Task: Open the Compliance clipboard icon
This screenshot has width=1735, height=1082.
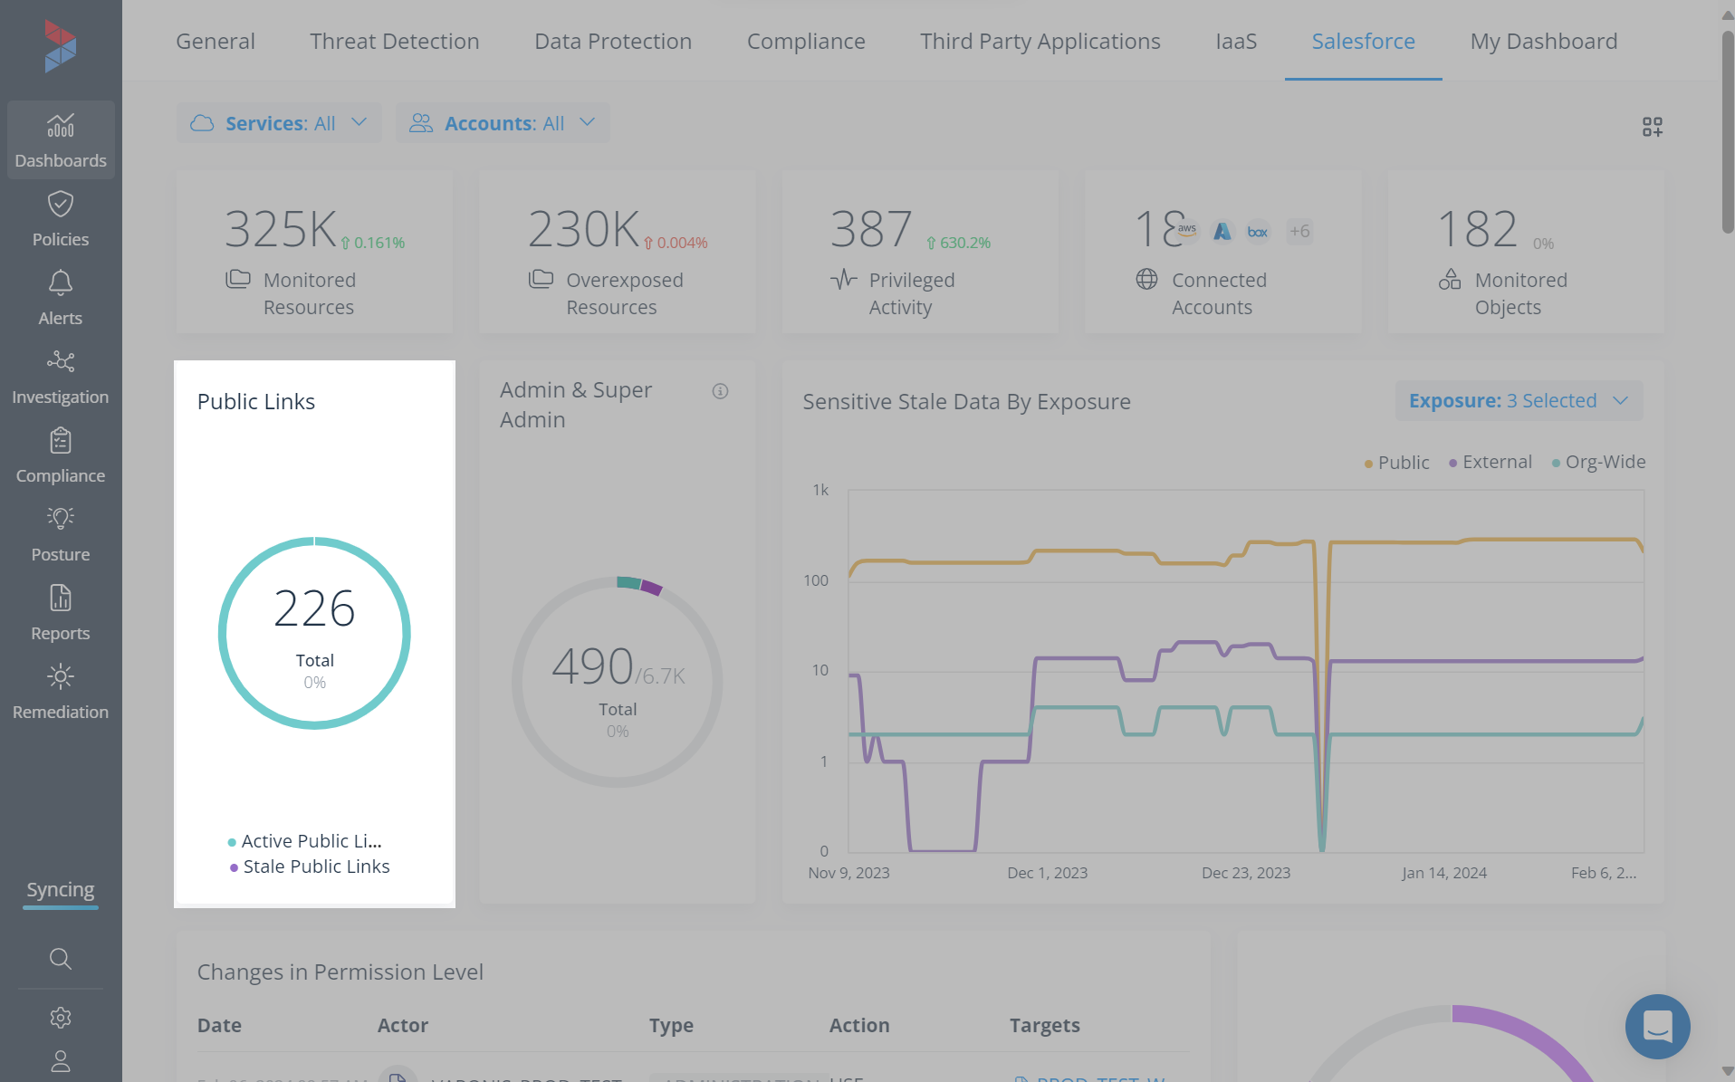Action: pos(61,441)
